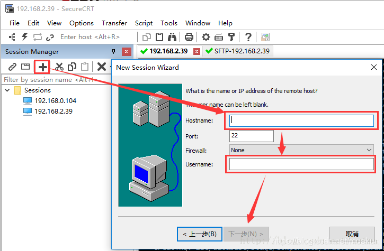This screenshot has height=251, width=384.
Task: Switch to the SFTP-192.168.2.39 tab
Action: [238, 51]
